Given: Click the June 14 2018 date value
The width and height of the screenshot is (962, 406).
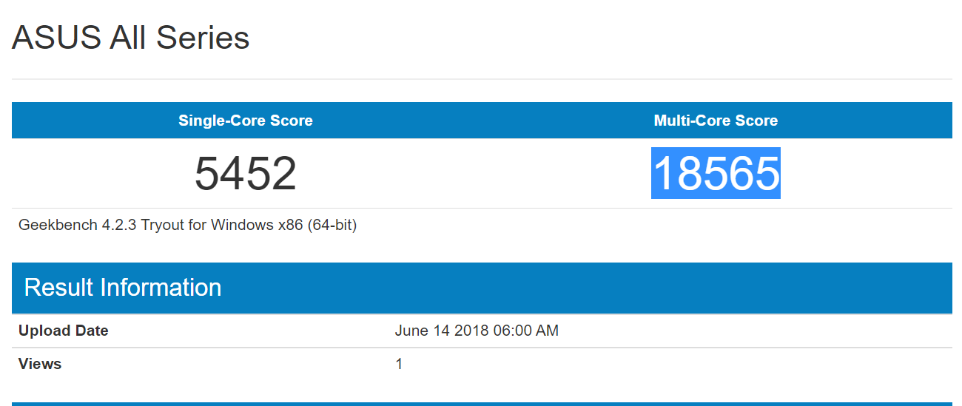Looking at the screenshot, I should (x=442, y=331).
